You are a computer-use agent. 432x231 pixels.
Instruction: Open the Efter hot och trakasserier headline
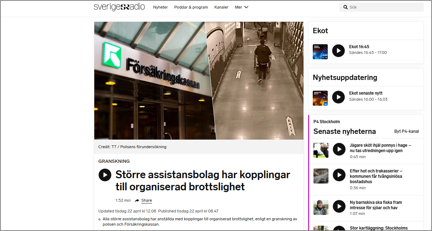(376, 176)
